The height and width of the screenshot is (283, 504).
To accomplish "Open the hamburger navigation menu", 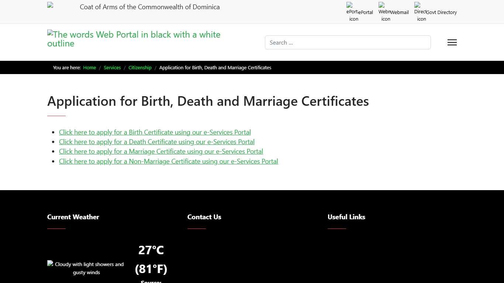I will pyautogui.click(x=452, y=42).
